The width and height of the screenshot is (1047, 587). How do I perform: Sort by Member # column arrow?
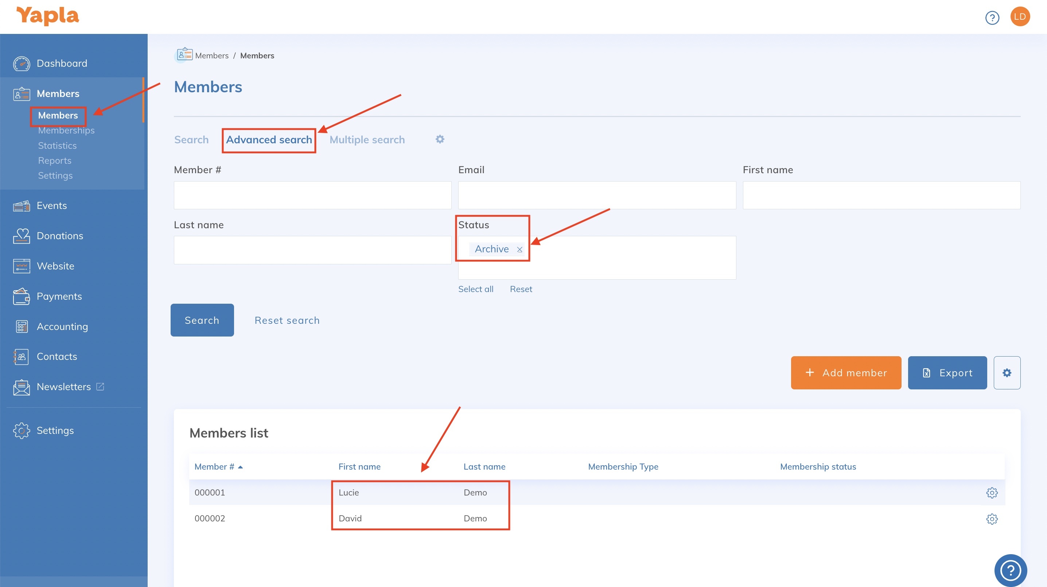240,467
